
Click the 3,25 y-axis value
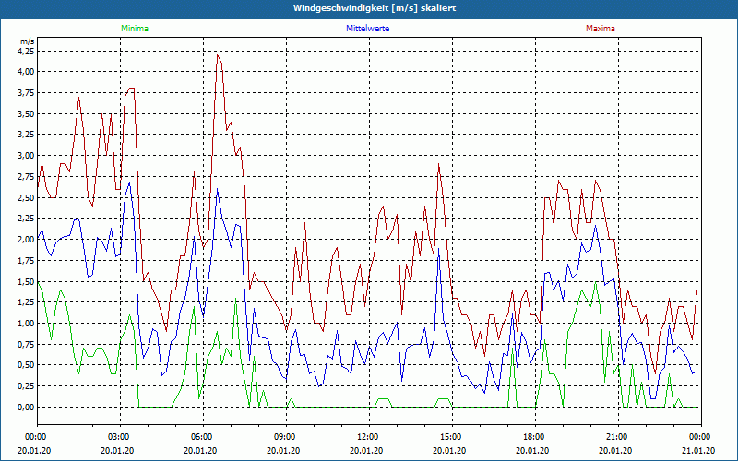click(26, 135)
